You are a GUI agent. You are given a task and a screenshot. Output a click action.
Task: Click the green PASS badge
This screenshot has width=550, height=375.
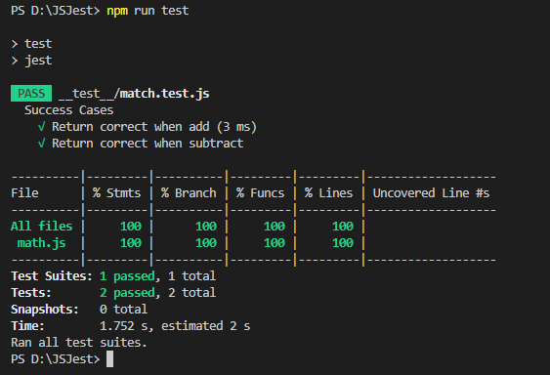[31, 94]
